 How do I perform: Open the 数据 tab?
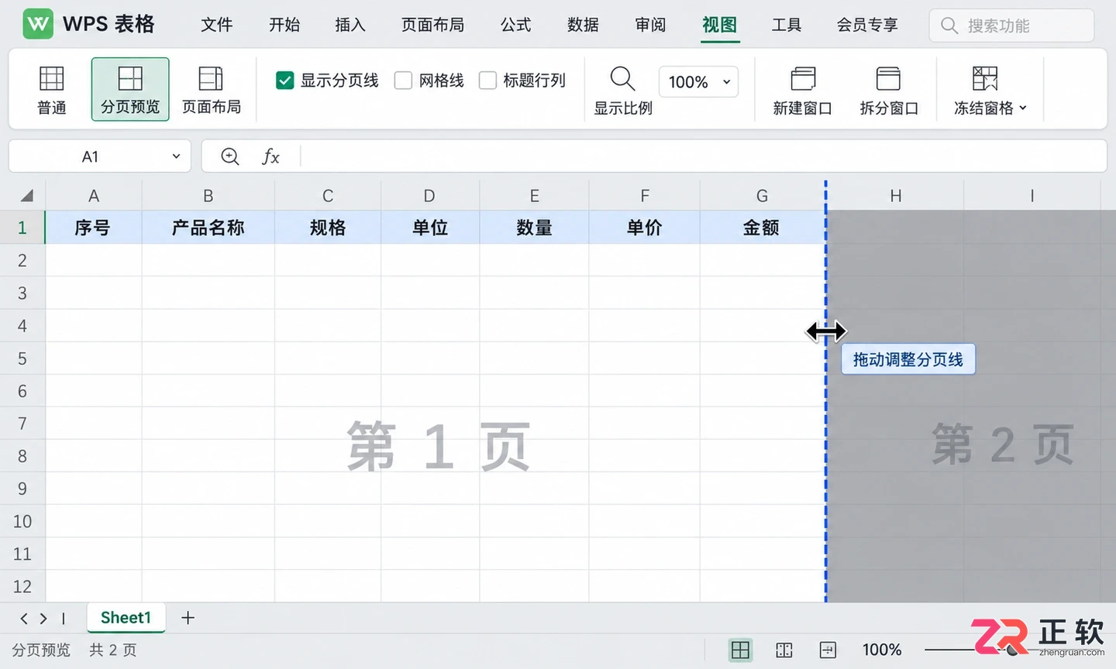[x=583, y=25]
